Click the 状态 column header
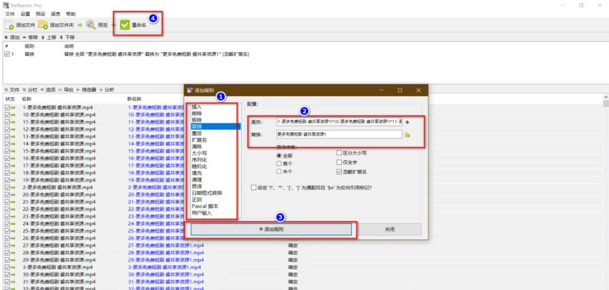This screenshot has height=290, width=609. (10, 99)
